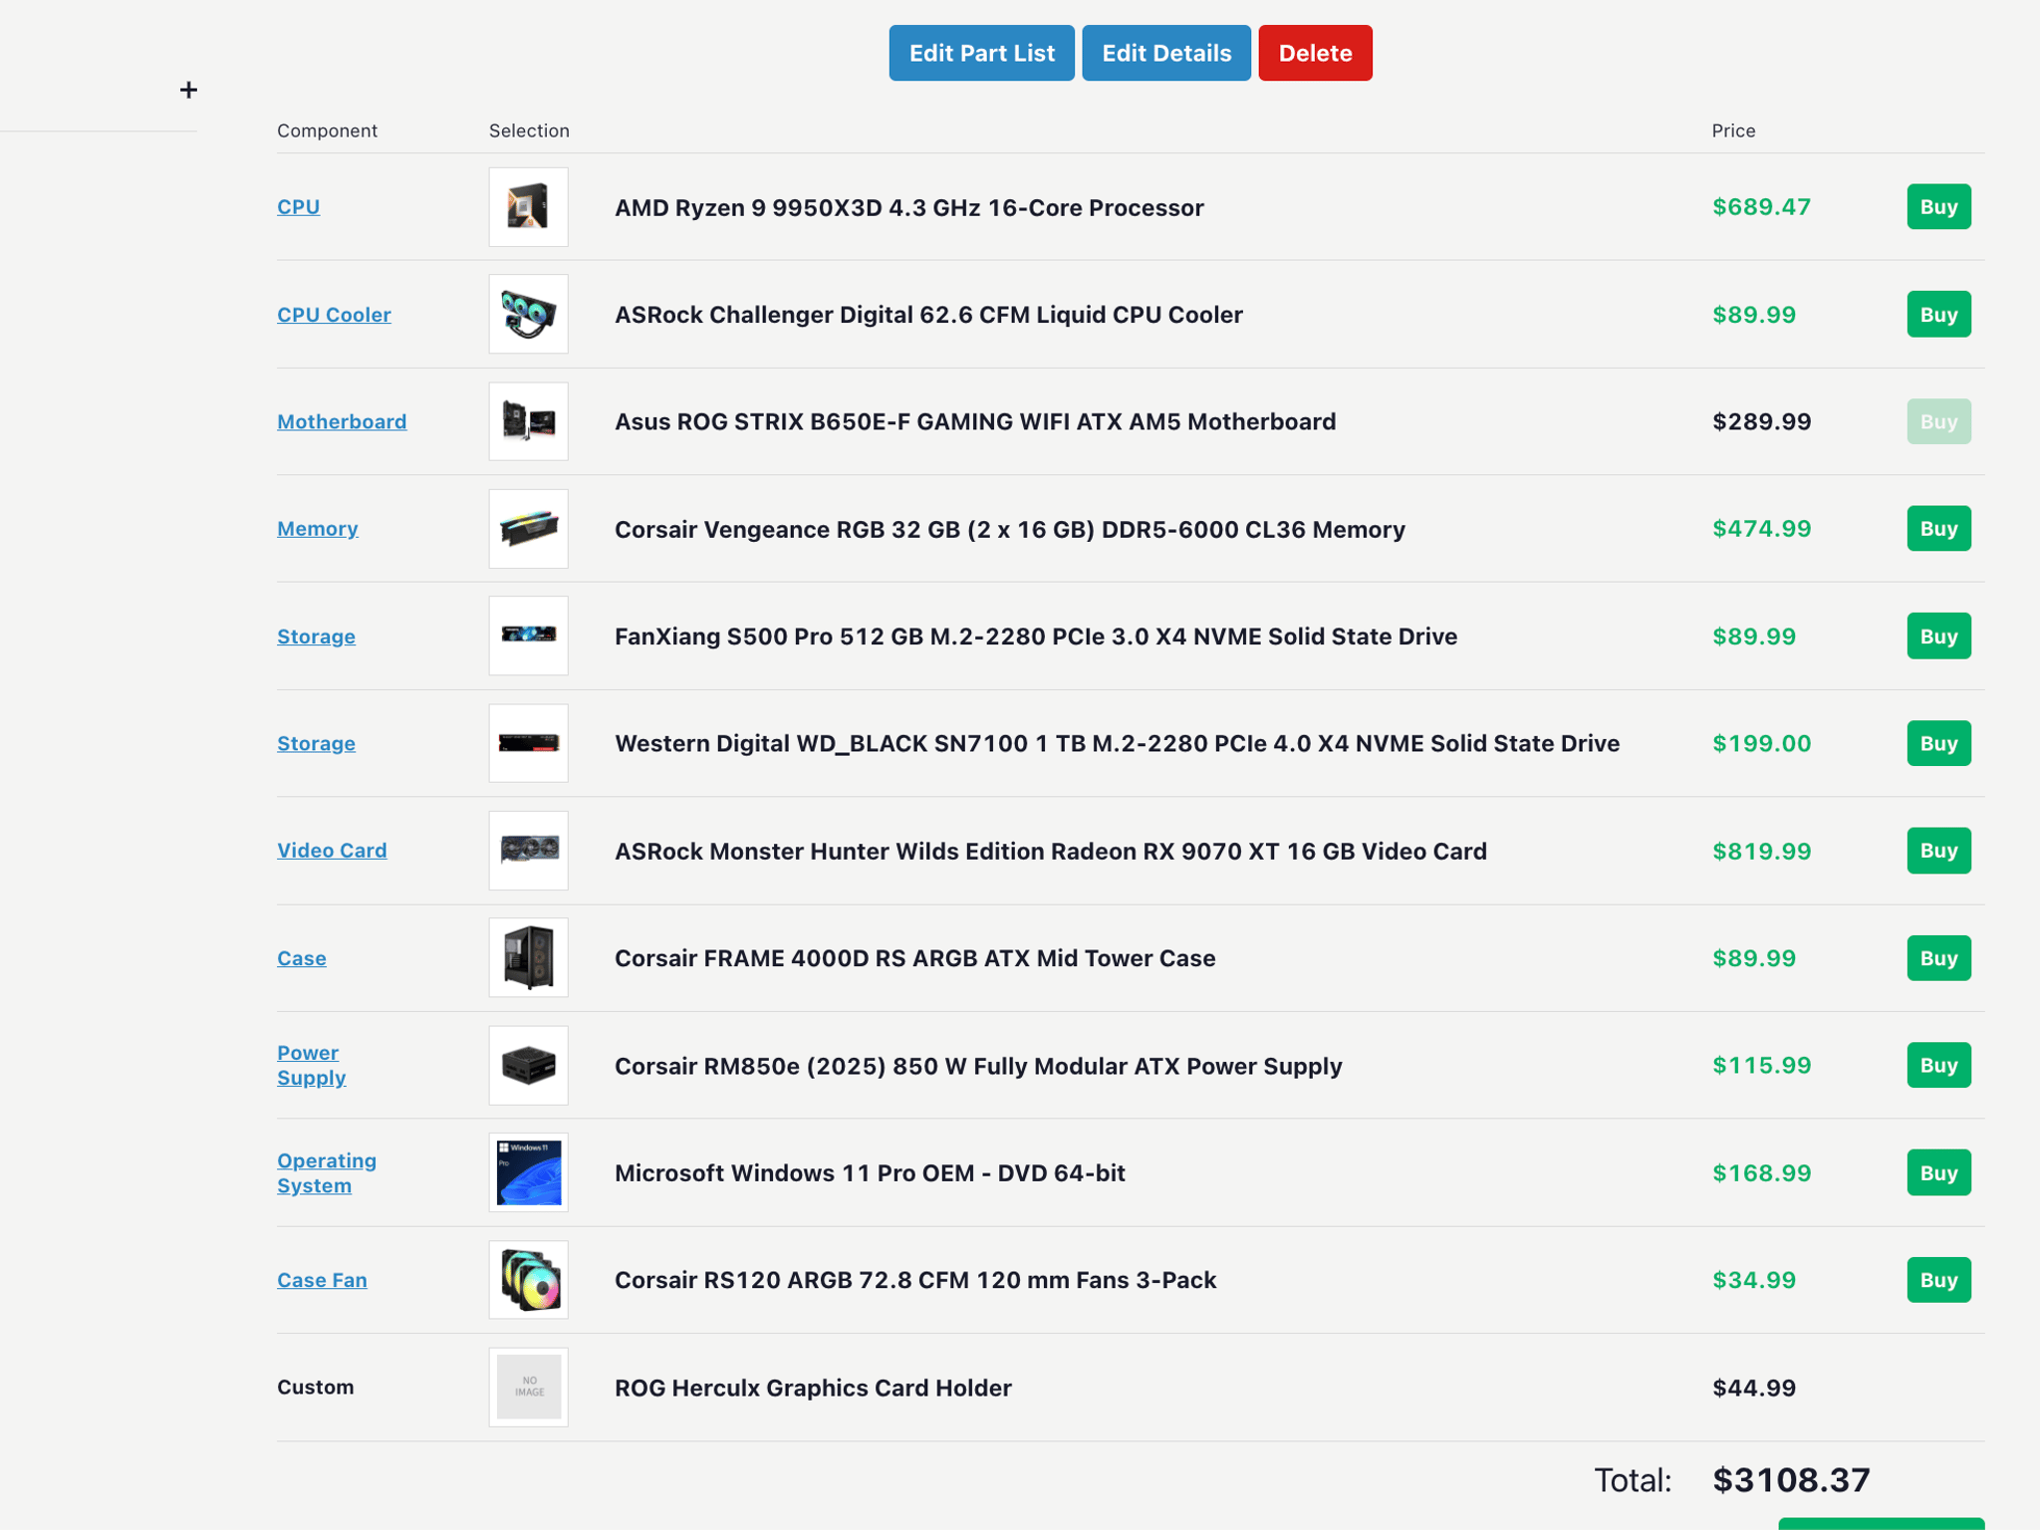The height and width of the screenshot is (1530, 2040).
Task: Buy the Corsair Vengeance RGB memory
Action: coord(1938,529)
